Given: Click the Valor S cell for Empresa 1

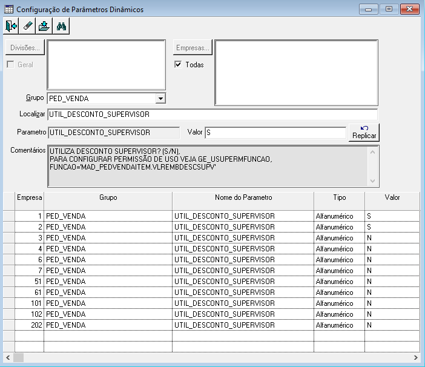Looking at the screenshot, I should [x=392, y=216].
